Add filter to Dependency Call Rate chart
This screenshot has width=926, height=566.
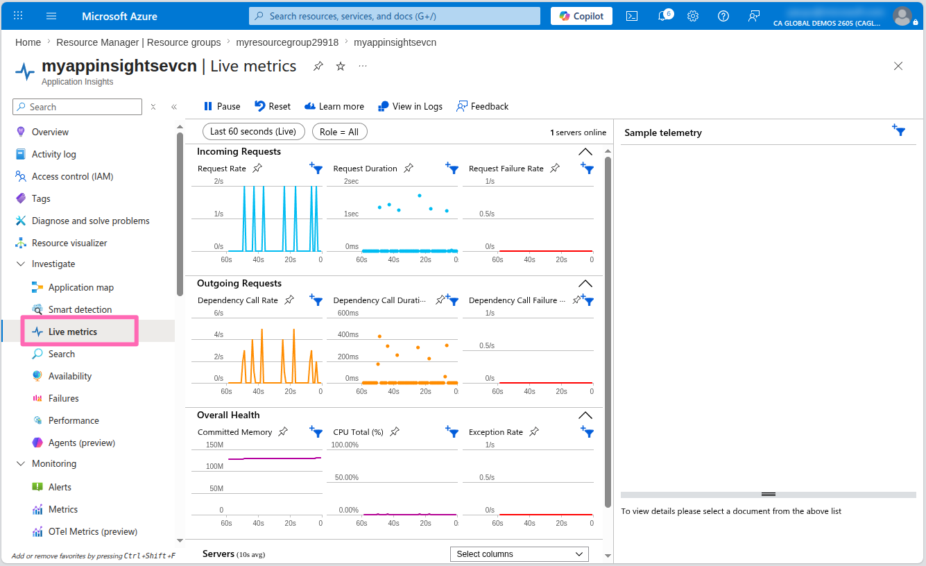[x=316, y=300]
